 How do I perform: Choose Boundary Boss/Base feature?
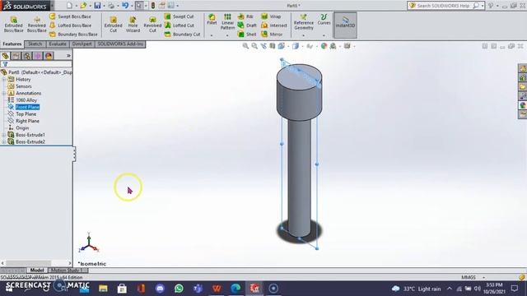click(73, 35)
